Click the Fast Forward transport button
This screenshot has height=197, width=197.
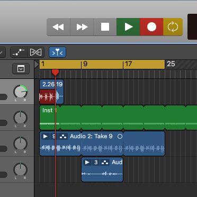tap(82, 27)
